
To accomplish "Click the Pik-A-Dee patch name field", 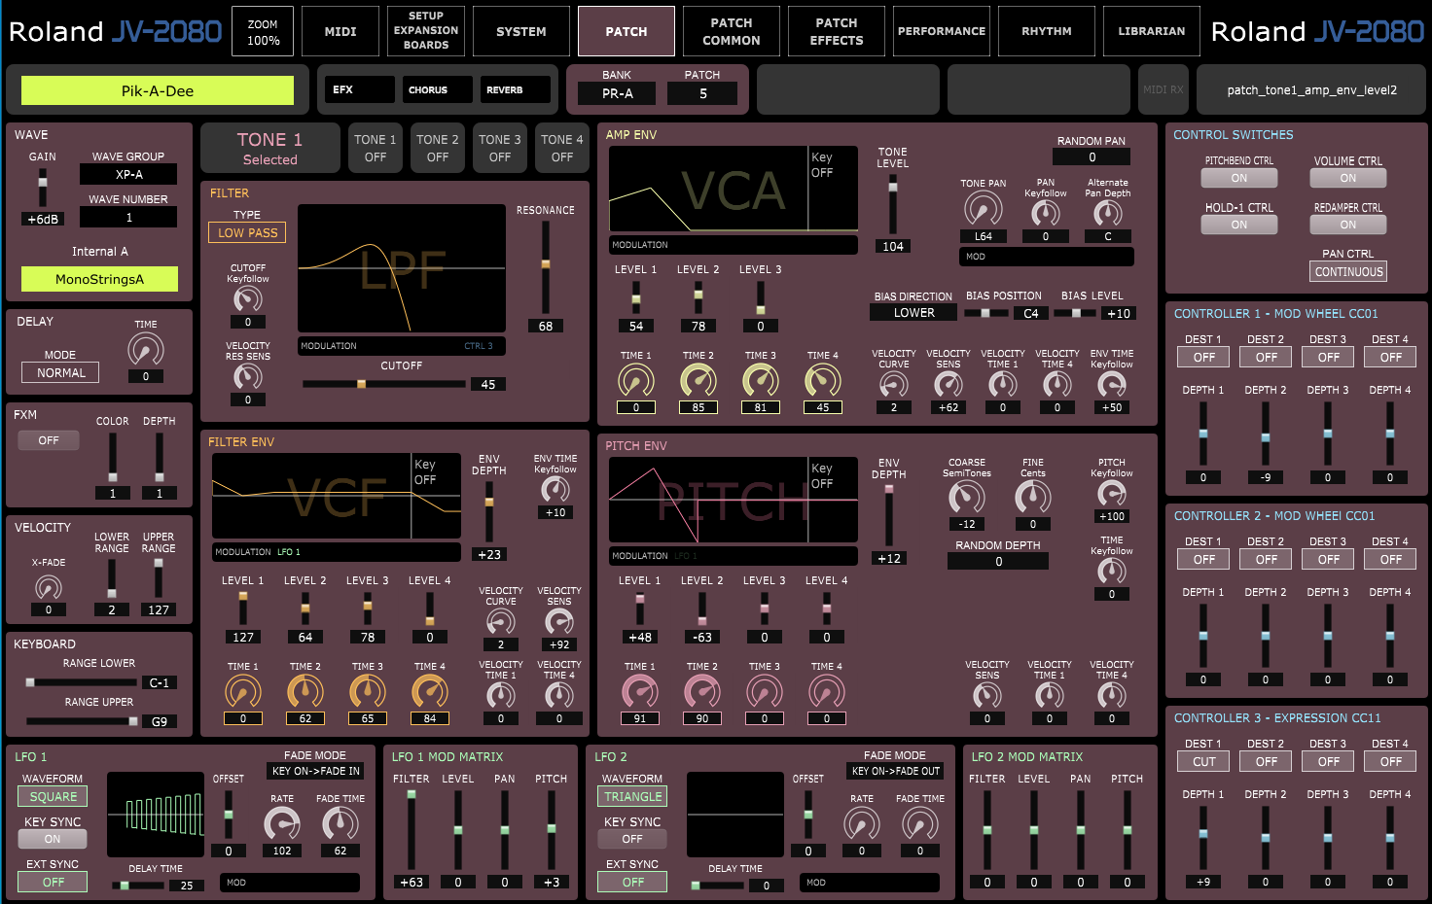I will point(158,90).
